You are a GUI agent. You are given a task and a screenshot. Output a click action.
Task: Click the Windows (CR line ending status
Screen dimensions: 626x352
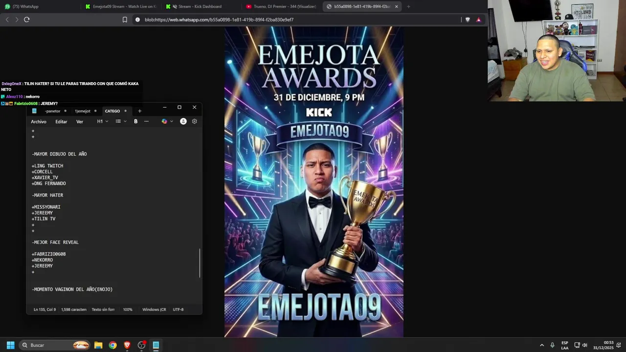154,309
